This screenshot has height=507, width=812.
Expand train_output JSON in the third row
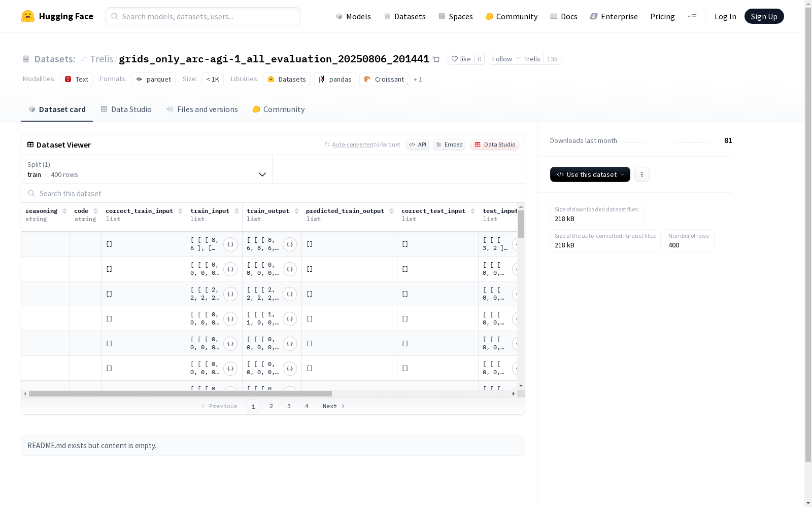click(x=290, y=294)
